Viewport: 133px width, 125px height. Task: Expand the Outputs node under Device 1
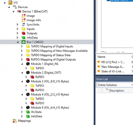(17, 33)
